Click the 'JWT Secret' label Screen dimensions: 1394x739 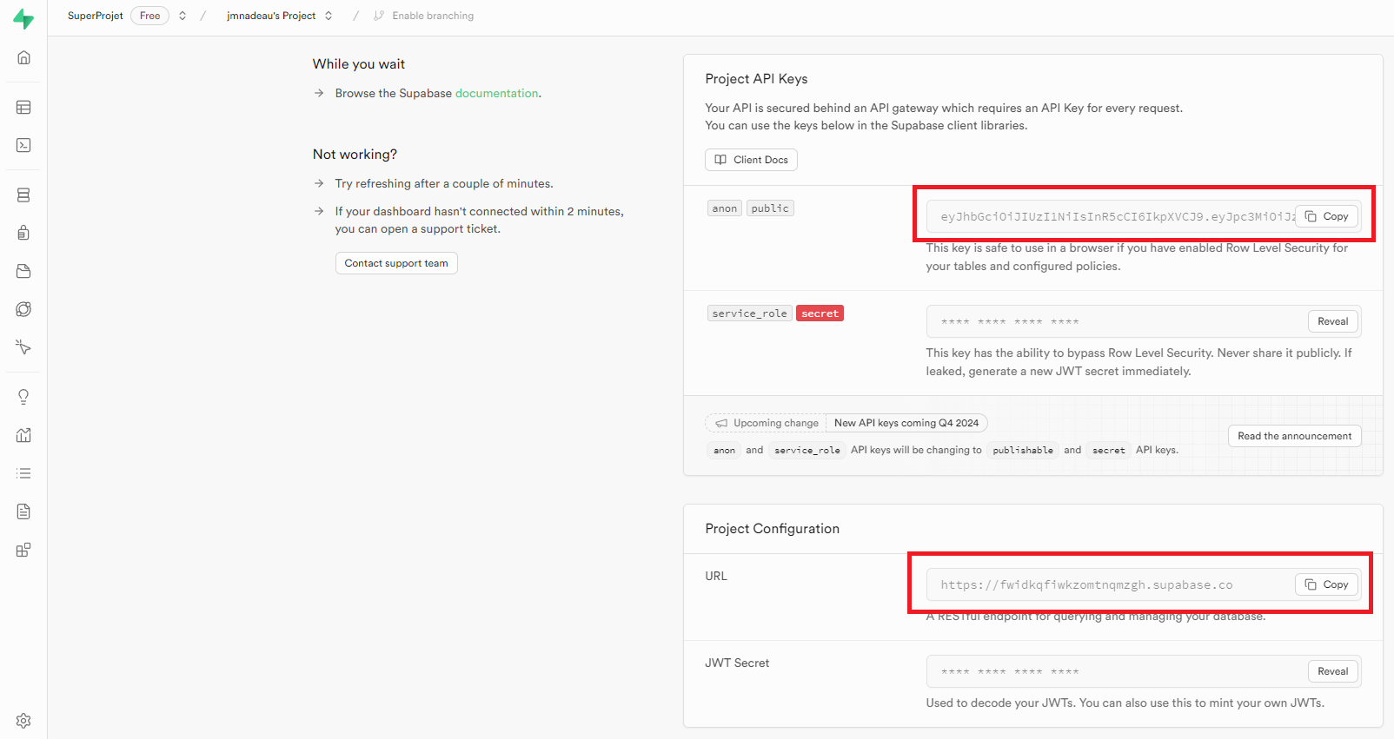[737, 663]
